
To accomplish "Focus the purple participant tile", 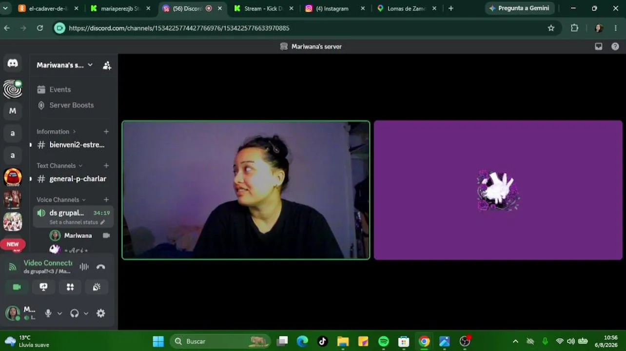I will [x=498, y=190].
